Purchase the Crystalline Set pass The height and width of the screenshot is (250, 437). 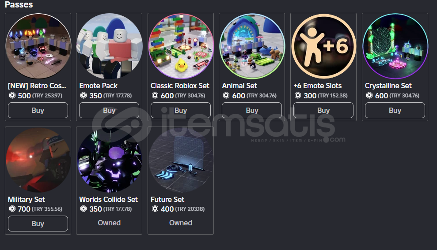pyautogui.click(x=395, y=110)
